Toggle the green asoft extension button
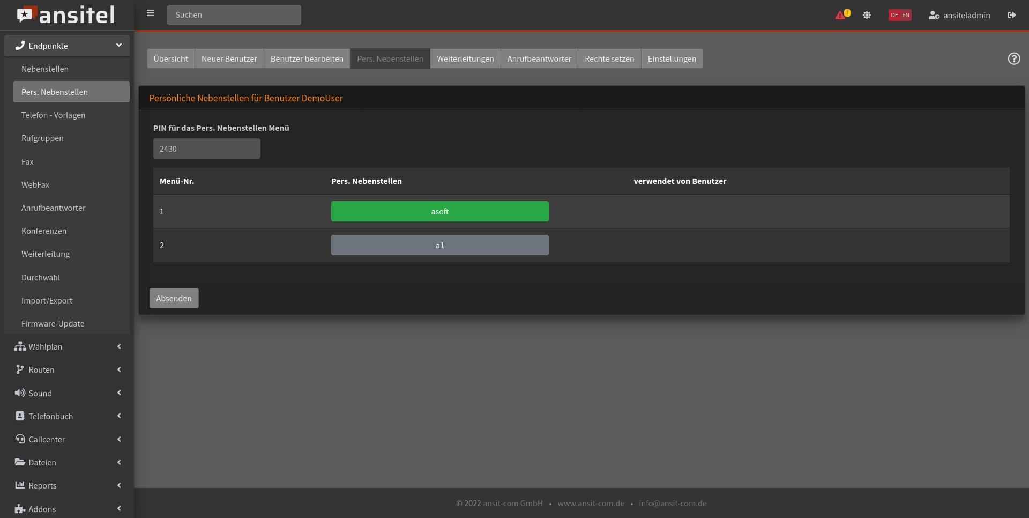The image size is (1029, 518). pyautogui.click(x=439, y=211)
